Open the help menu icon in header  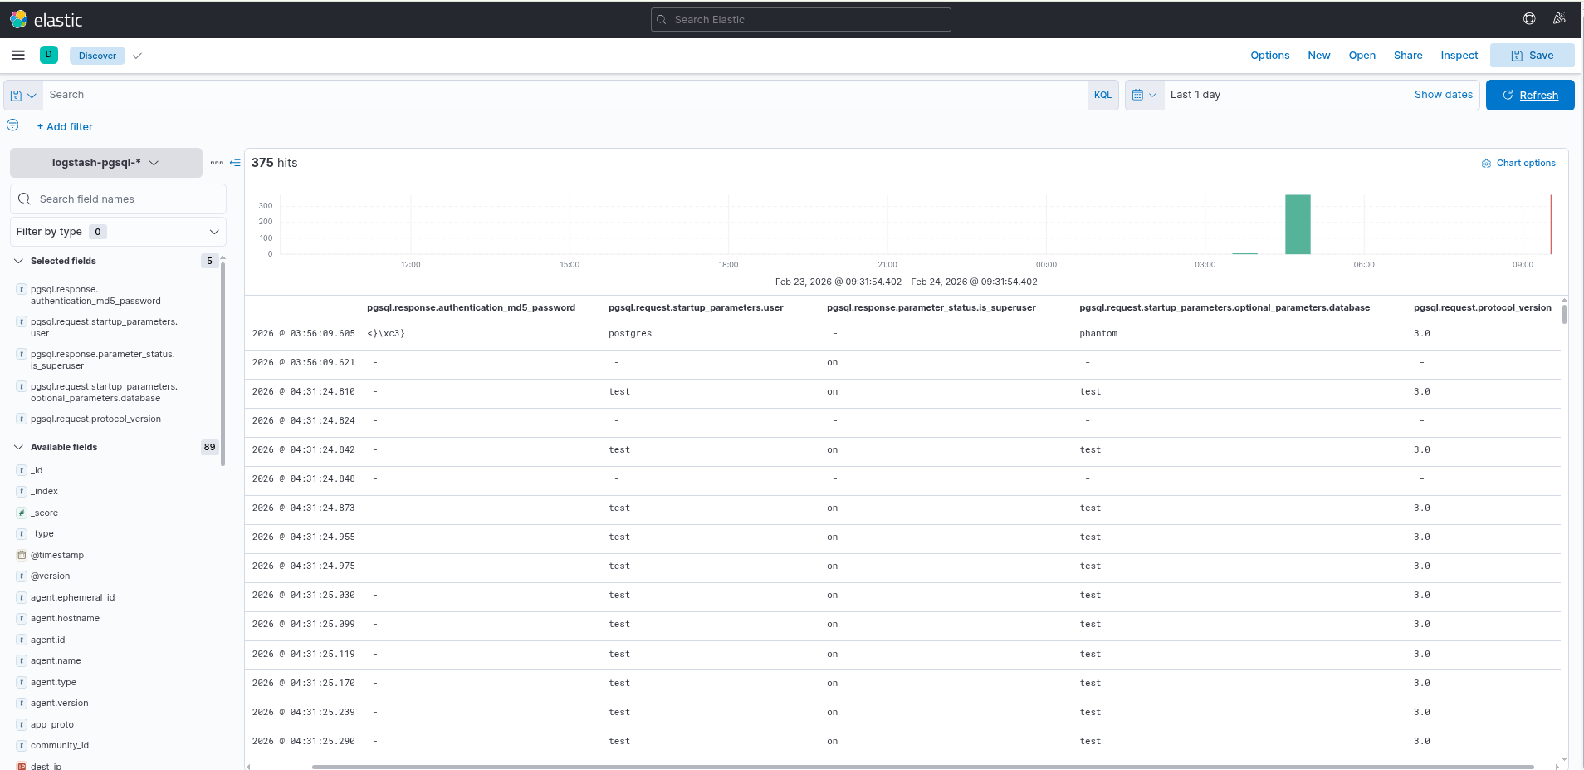coord(1529,19)
